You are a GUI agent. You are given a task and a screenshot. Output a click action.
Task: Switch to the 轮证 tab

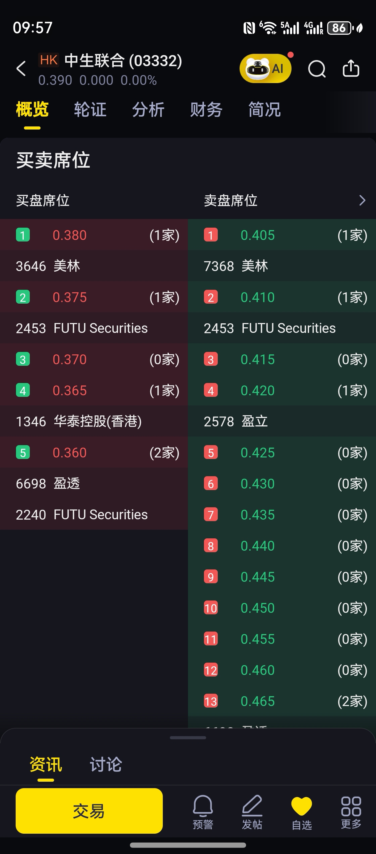pyautogui.click(x=90, y=110)
